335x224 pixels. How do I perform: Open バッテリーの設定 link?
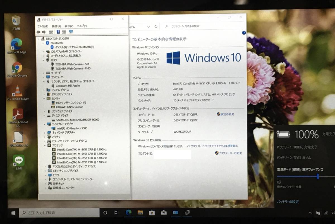point(288,202)
